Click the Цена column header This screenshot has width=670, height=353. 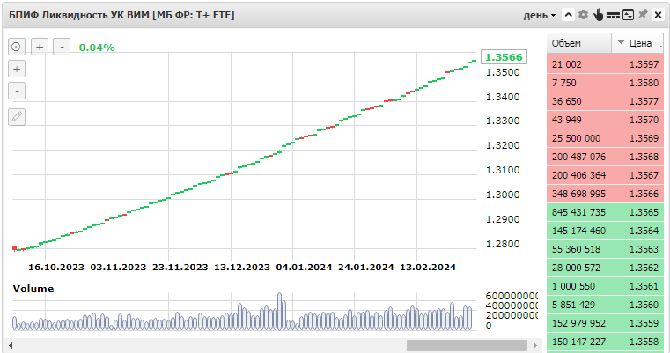640,42
